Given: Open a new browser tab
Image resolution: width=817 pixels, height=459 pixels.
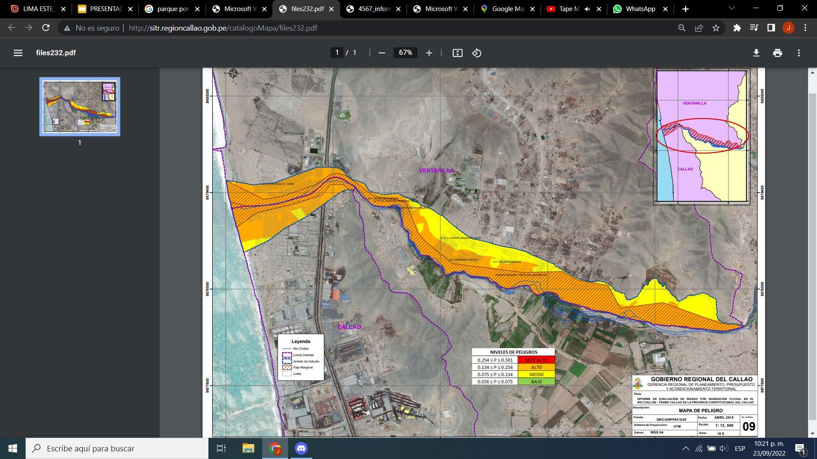Looking at the screenshot, I should click(x=685, y=9).
